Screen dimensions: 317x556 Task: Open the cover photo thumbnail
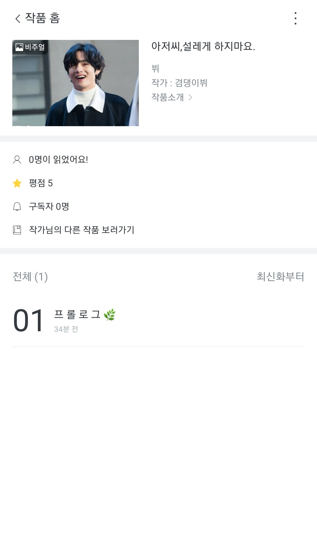(x=75, y=83)
